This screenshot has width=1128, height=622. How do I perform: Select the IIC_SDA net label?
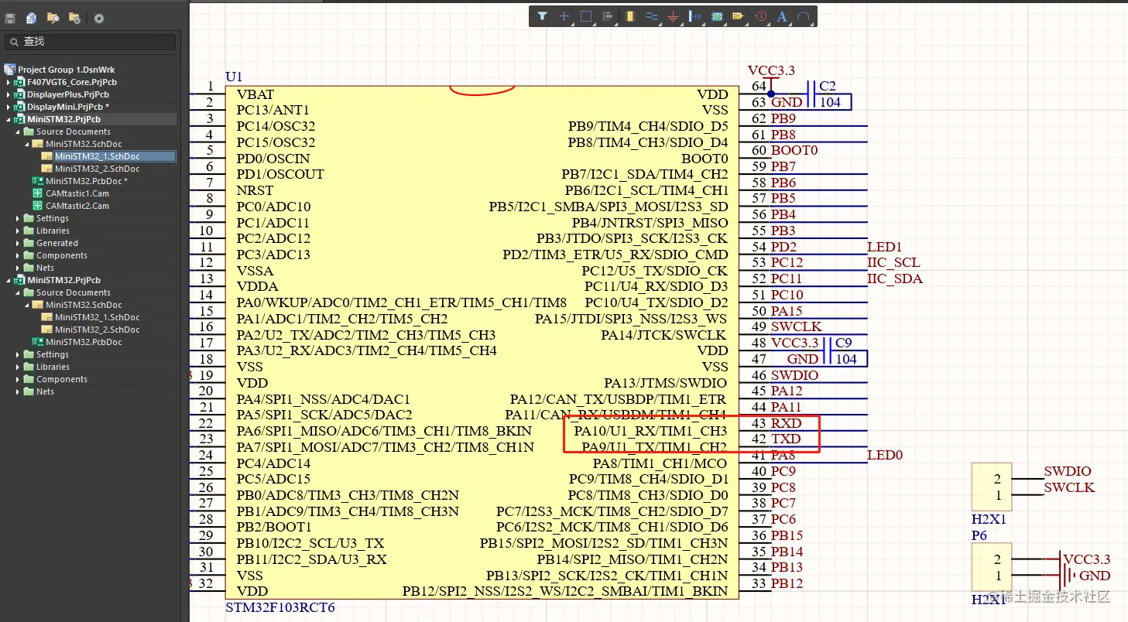pos(895,279)
